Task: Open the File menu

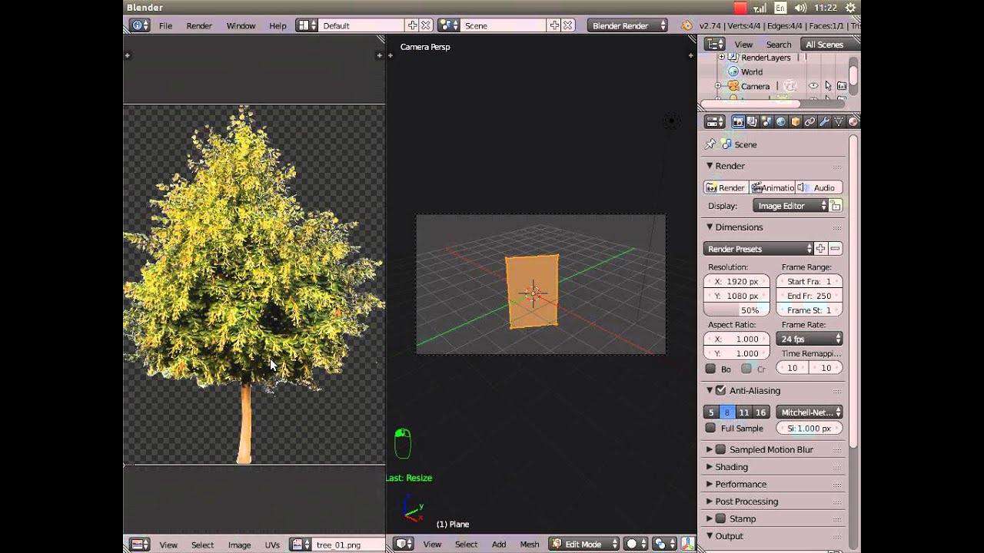Action: point(165,25)
